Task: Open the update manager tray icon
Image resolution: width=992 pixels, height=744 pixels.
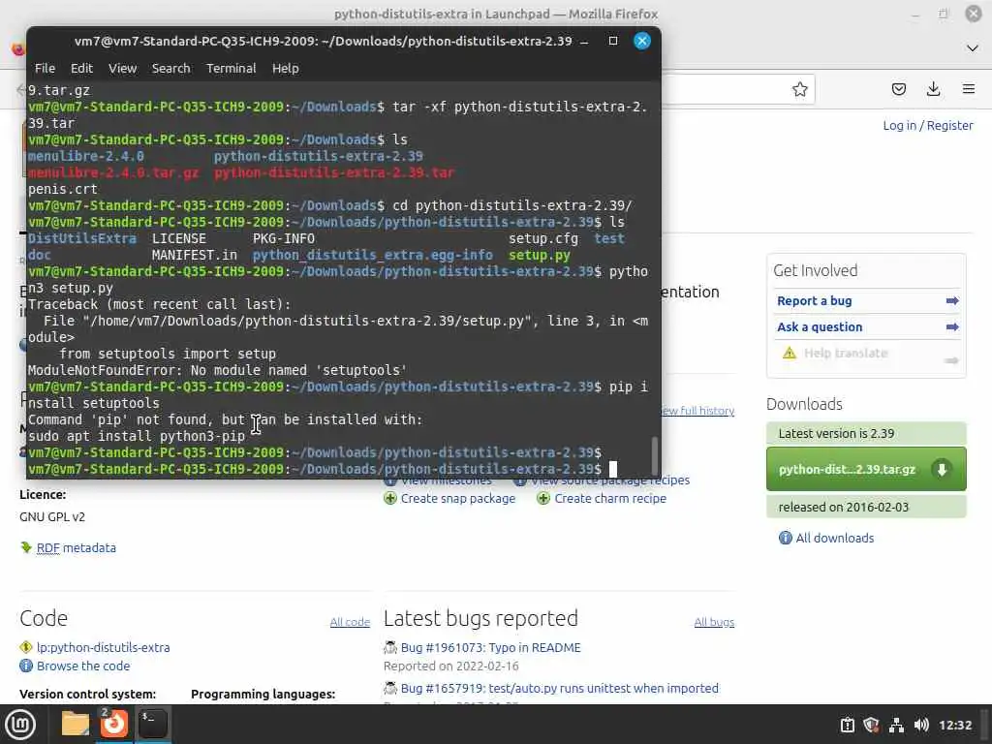Action: pyautogui.click(x=847, y=725)
